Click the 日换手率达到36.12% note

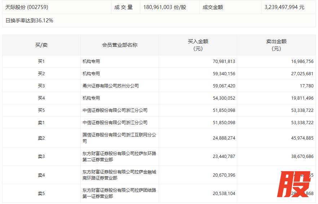[x=30, y=21]
